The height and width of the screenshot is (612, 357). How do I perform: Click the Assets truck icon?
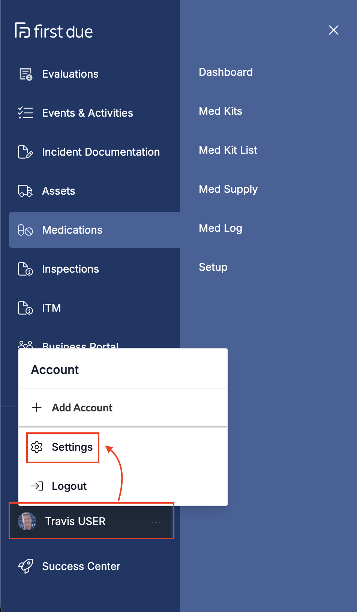[x=25, y=191]
